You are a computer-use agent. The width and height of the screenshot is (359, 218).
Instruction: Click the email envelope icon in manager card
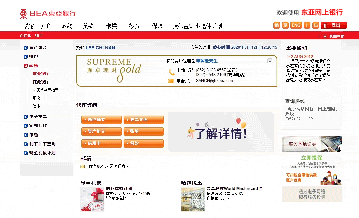(171, 81)
